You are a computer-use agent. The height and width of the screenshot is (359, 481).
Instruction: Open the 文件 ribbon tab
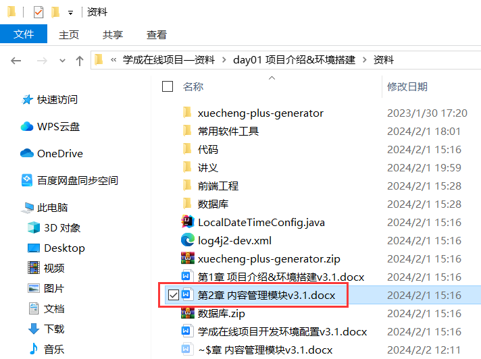click(24, 34)
